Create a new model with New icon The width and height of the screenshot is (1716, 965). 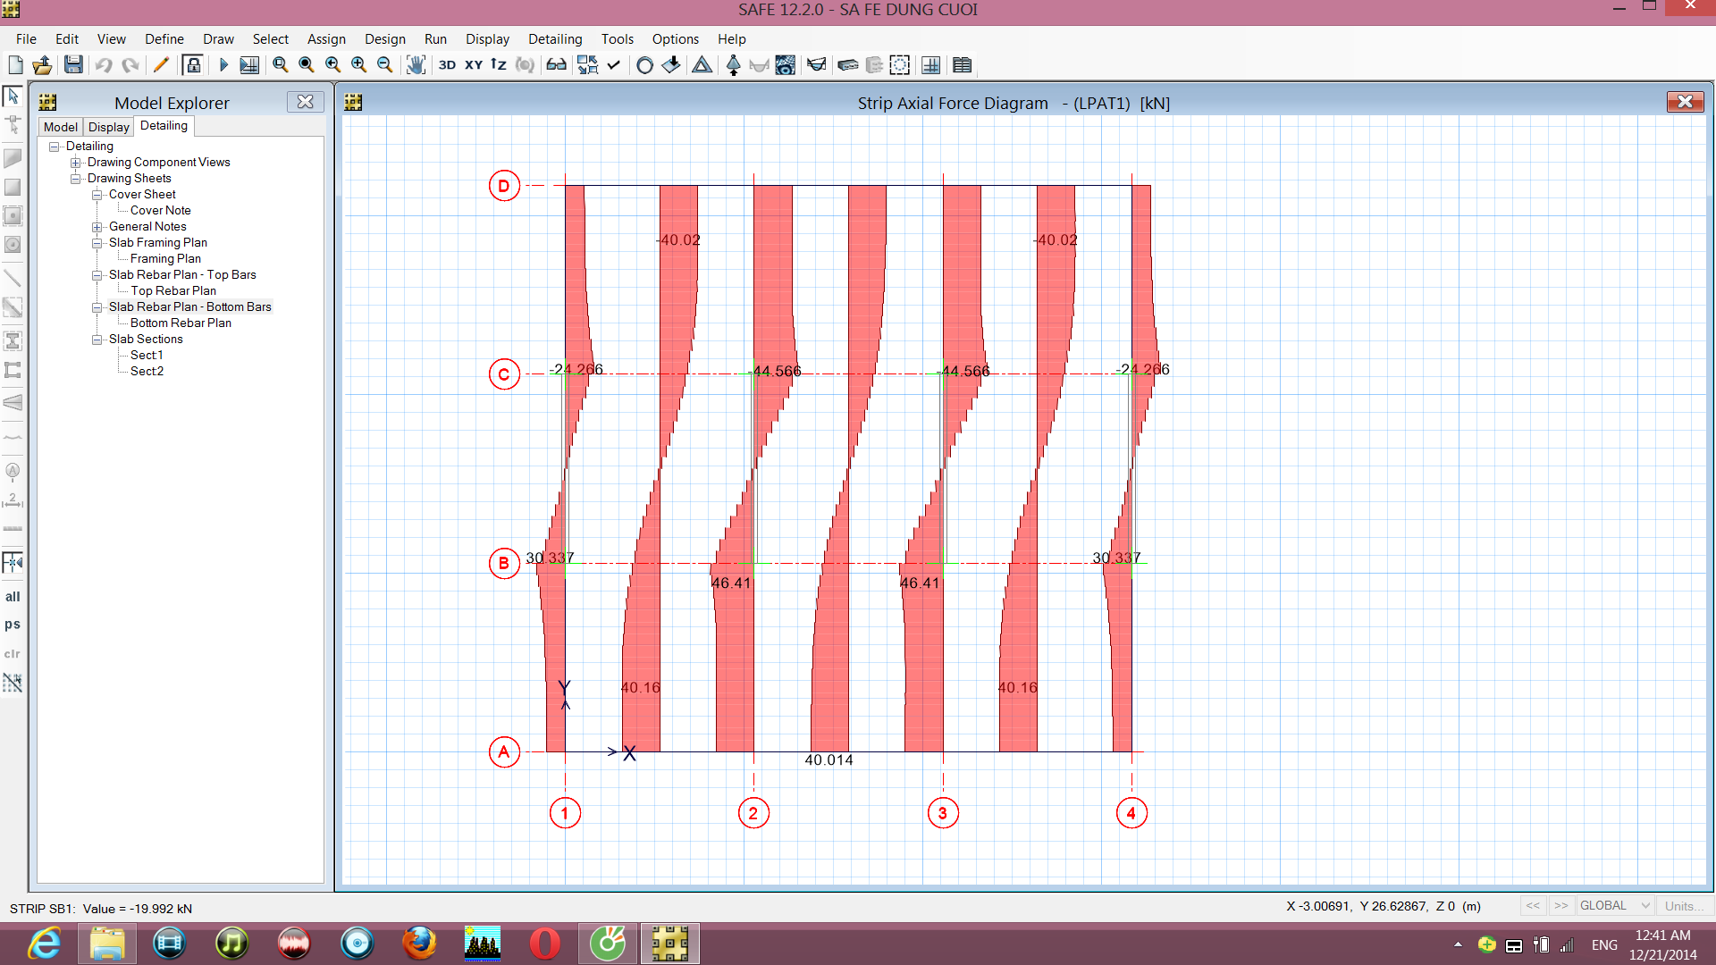pyautogui.click(x=15, y=65)
